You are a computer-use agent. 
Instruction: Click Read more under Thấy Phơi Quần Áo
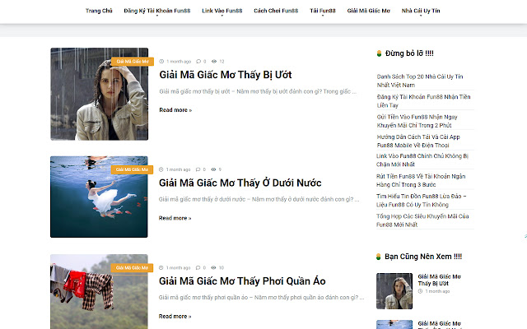tap(175, 316)
